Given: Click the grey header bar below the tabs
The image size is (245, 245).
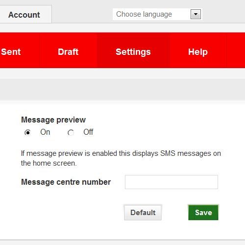Looking at the screenshot, I should (122, 89).
